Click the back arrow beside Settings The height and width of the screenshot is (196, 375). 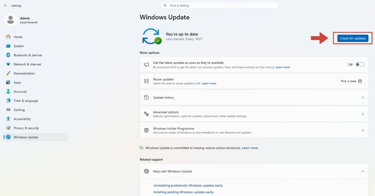[5, 6]
